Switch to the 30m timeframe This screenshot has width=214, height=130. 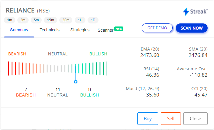66,20
